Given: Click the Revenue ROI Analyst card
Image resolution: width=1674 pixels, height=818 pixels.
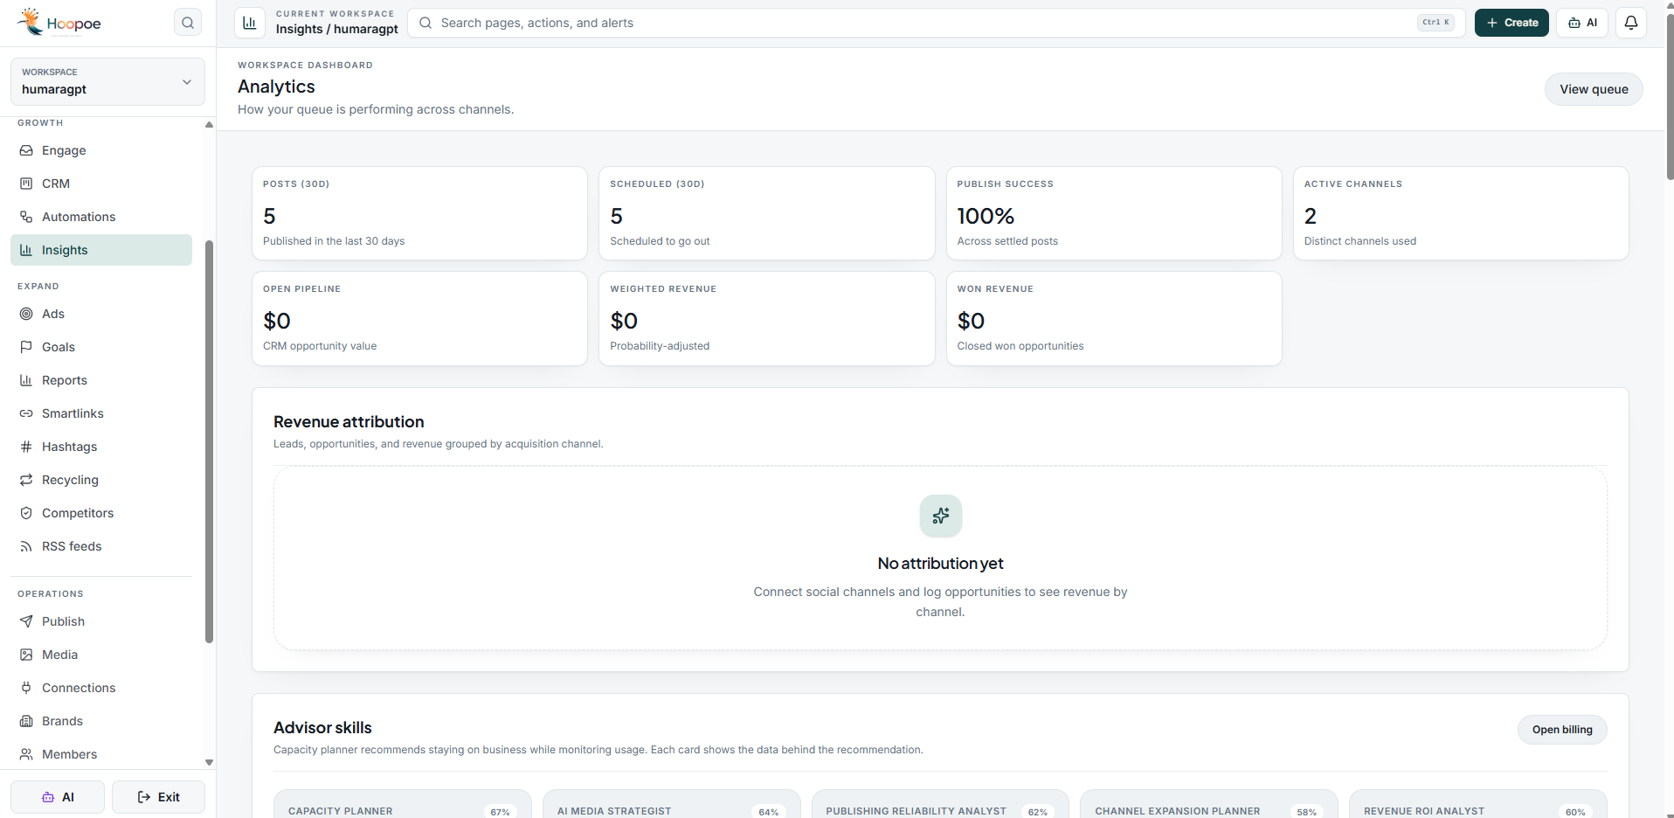Looking at the screenshot, I should pos(1478,804).
